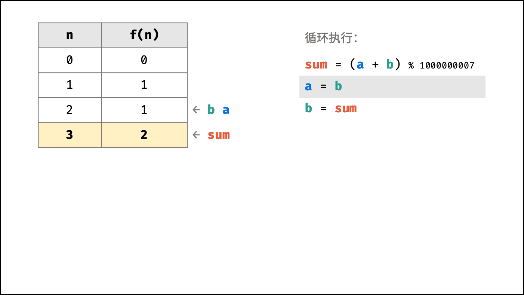524x295 pixels.
Task: Click the arrow next to sum label
Action: tap(196, 135)
